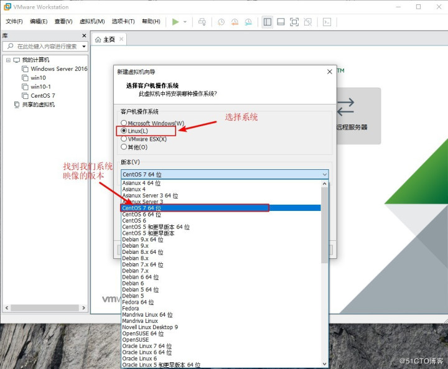Screen dimensions: 448x369
Task: Choose CentOS 6 64 位 from list
Action: click(220, 215)
